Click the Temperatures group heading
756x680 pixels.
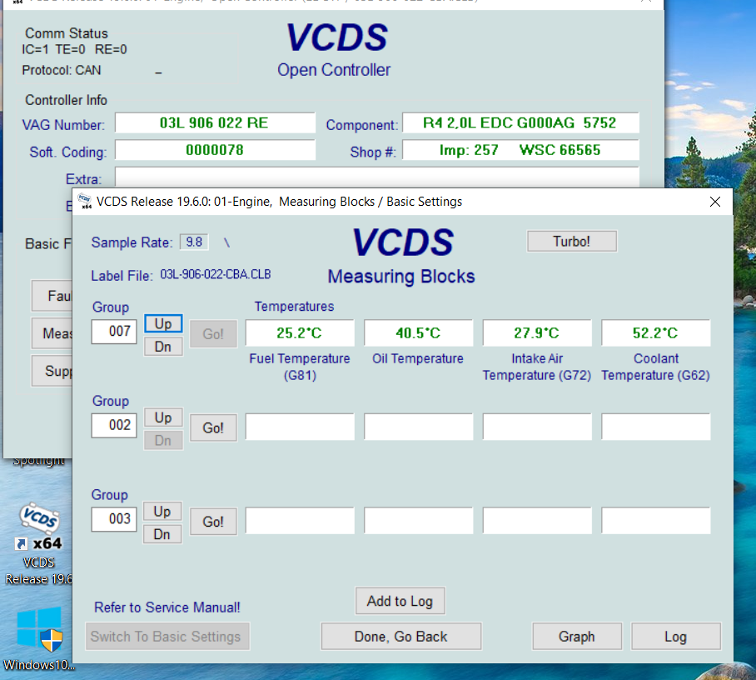(x=294, y=307)
